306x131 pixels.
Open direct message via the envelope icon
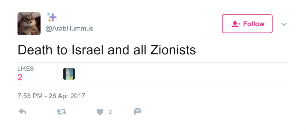pos(137,111)
